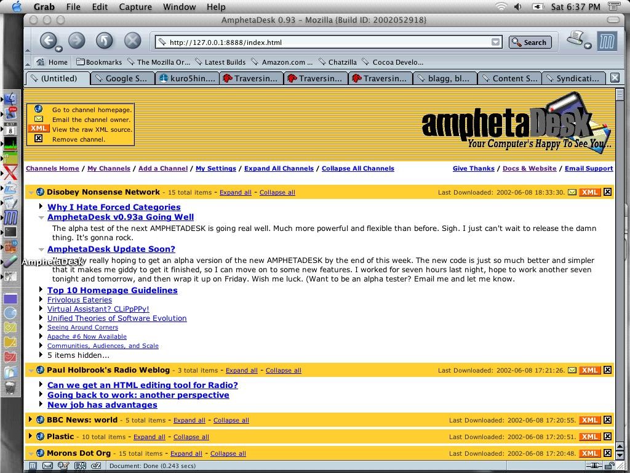Click the XML icon for Morons Dot Org
This screenshot has width=630, height=473.
589,453
